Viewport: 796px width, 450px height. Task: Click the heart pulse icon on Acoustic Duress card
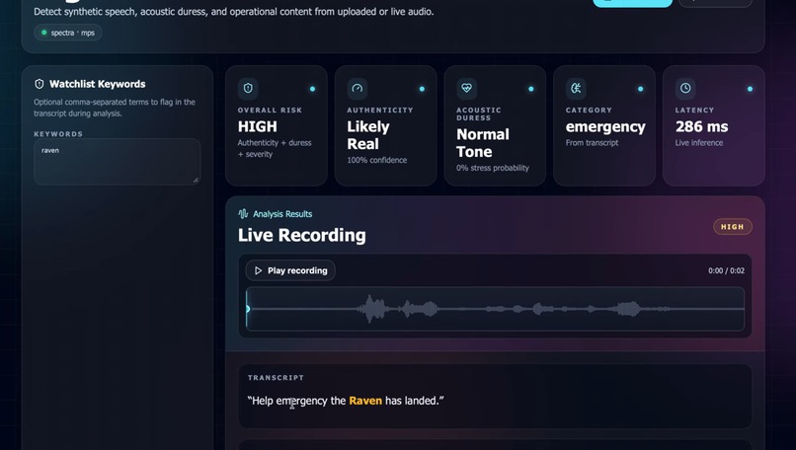pos(466,88)
